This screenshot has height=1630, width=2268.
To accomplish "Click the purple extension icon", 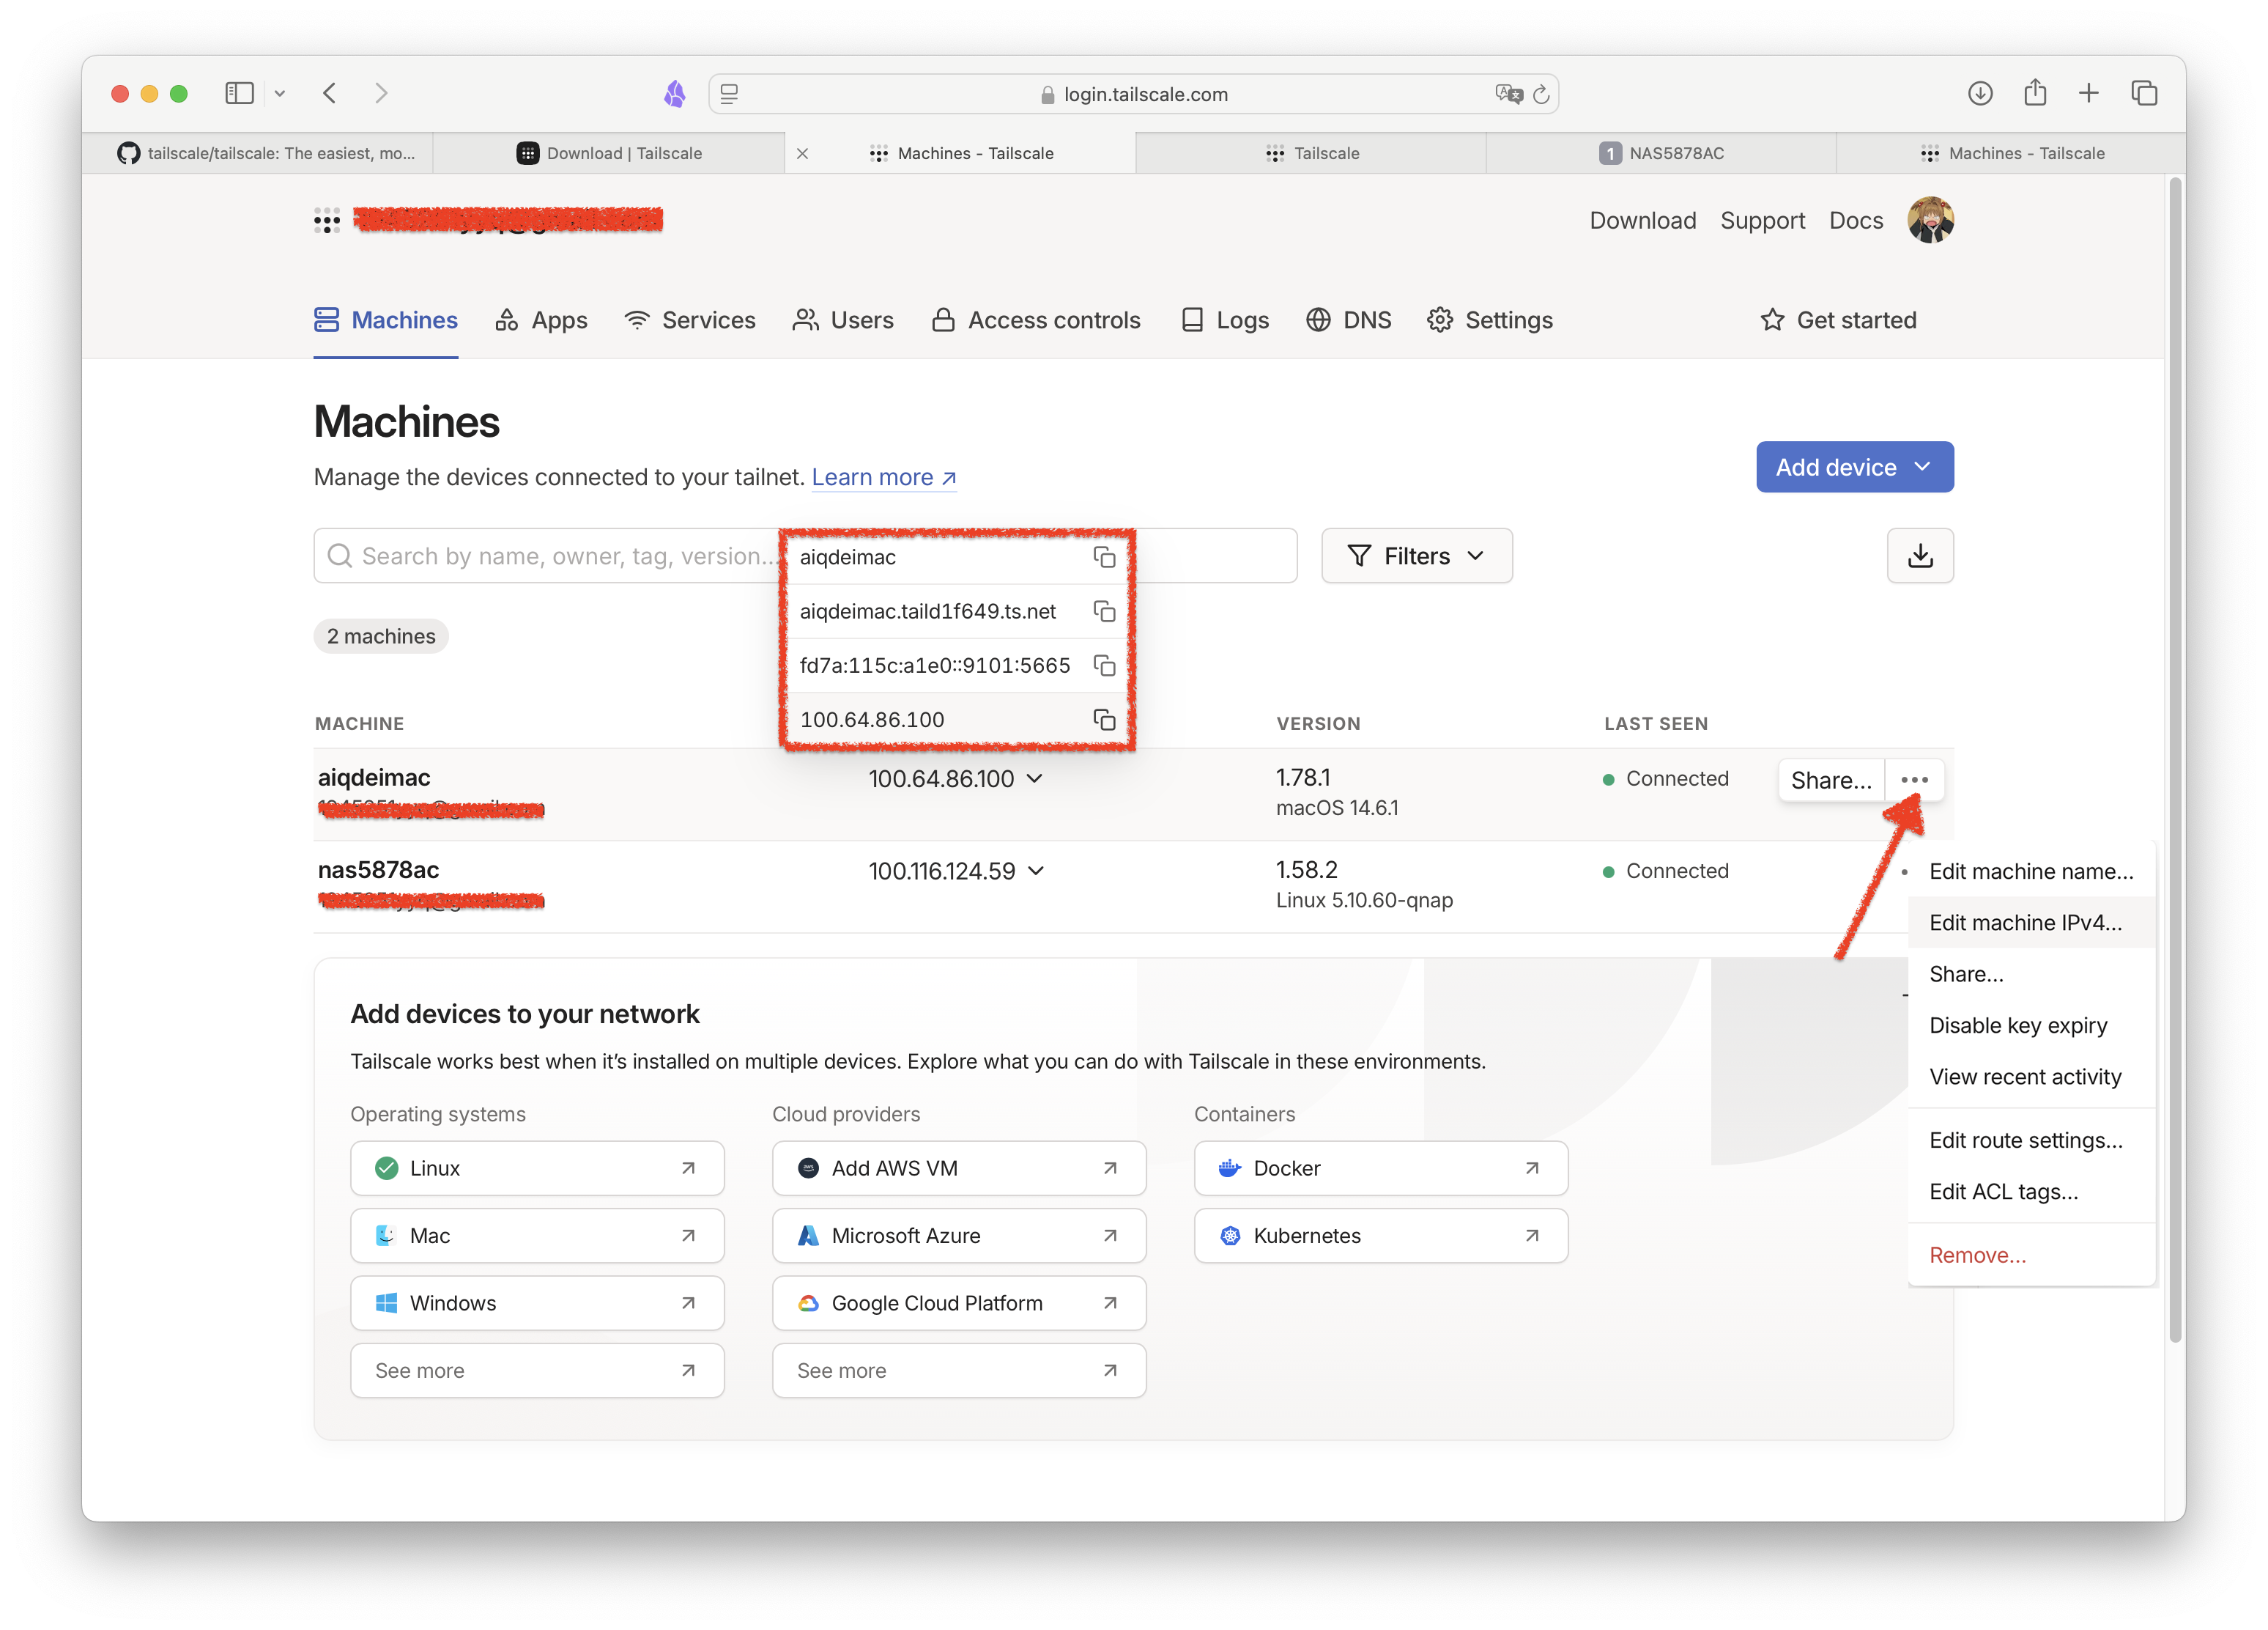I will (x=675, y=93).
